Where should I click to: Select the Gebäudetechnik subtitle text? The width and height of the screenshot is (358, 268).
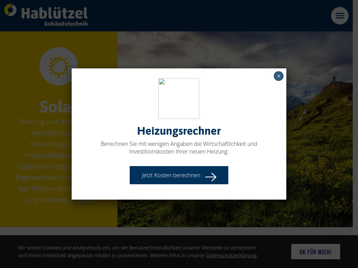(x=66, y=24)
